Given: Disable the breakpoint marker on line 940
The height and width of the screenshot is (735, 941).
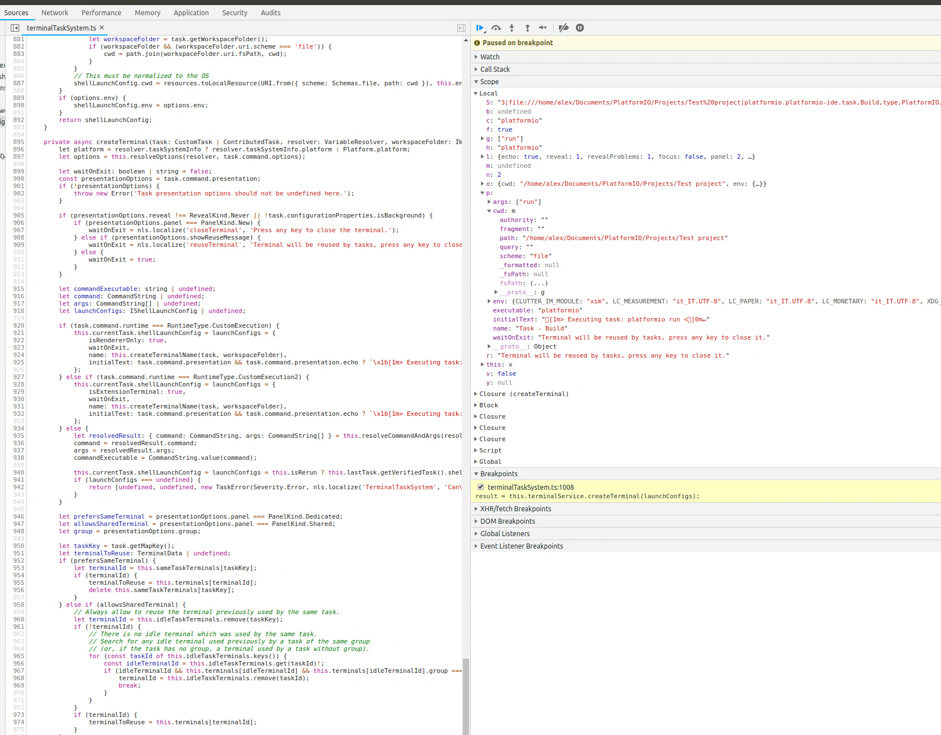Looking at the screenshot, I should pos(19,472).
